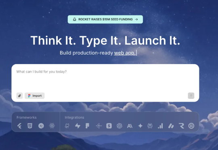Image resolution: width=218 pixels, height=150 pixels.
Task: Select the Anthropic A\ integration icon
Action: click(130, 126)
